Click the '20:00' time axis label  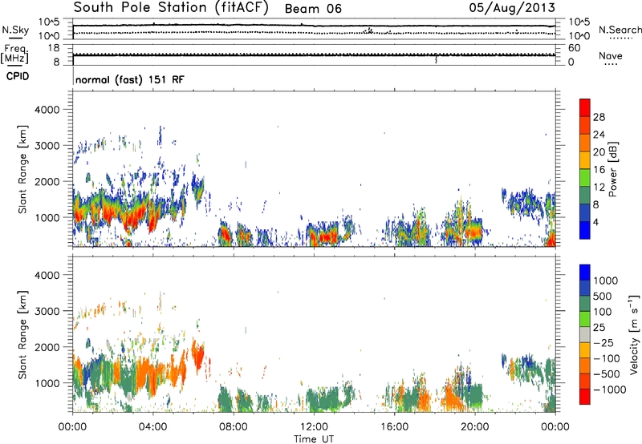tap(474, 427)
